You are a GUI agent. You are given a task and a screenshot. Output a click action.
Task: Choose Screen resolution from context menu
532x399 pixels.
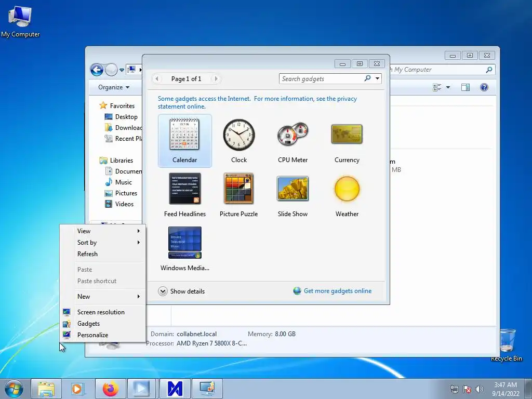(x=103, y=312)
